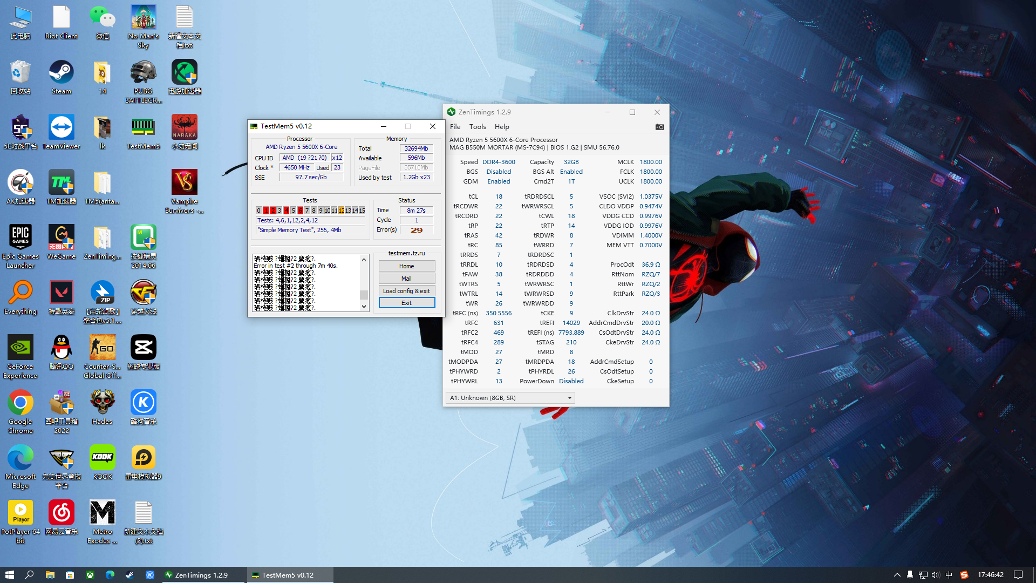Image resolution: width=1036 pixels, height=583 pixels.
Task: Click the tRFC (ns) 350.5556 value
Action: click(x=499, y=313)
